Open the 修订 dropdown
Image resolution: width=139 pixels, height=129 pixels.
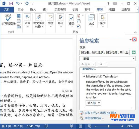click(x=61, y=21)
